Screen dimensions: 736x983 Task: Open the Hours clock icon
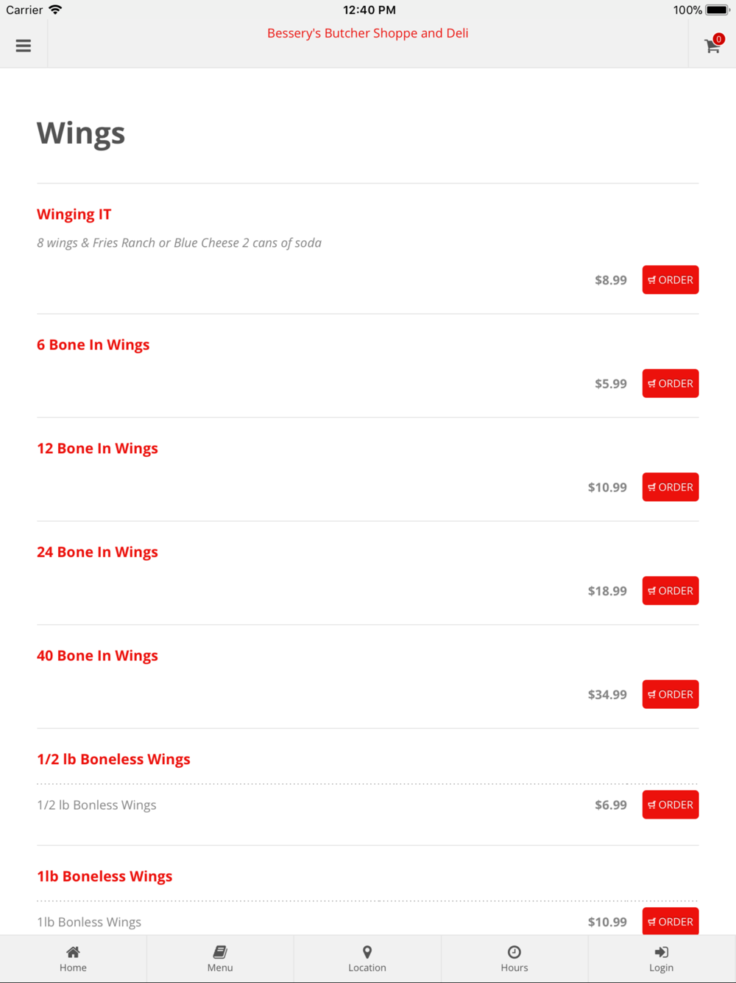coord(514,952)
